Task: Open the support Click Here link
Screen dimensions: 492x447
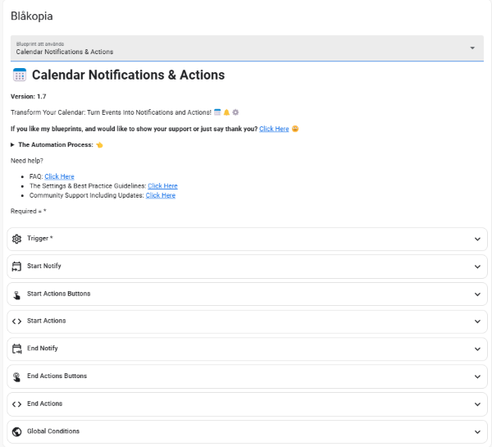Action: tap(274, 129)
